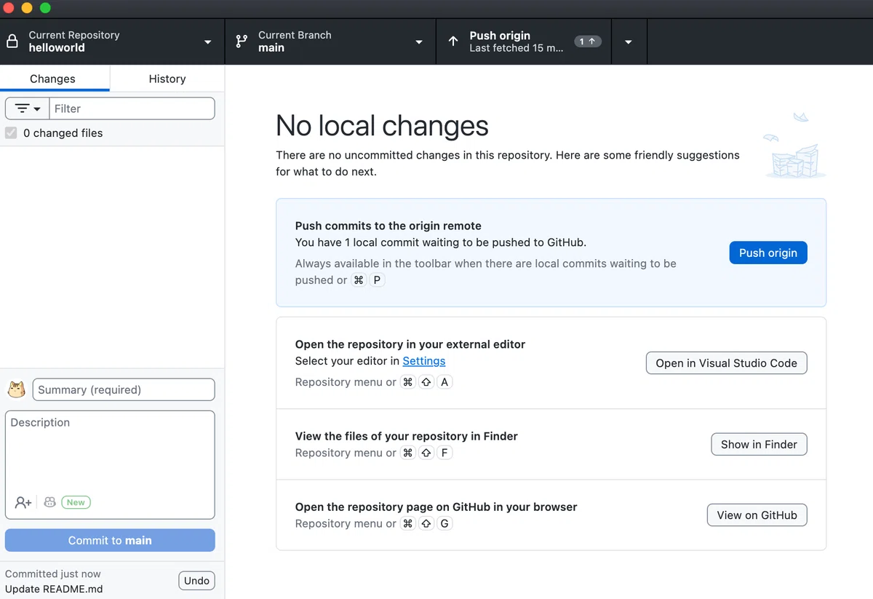The height and width of the screenshot is (599, 873).
Task: Click the command key icon next to P
Action: click(359, 280)
